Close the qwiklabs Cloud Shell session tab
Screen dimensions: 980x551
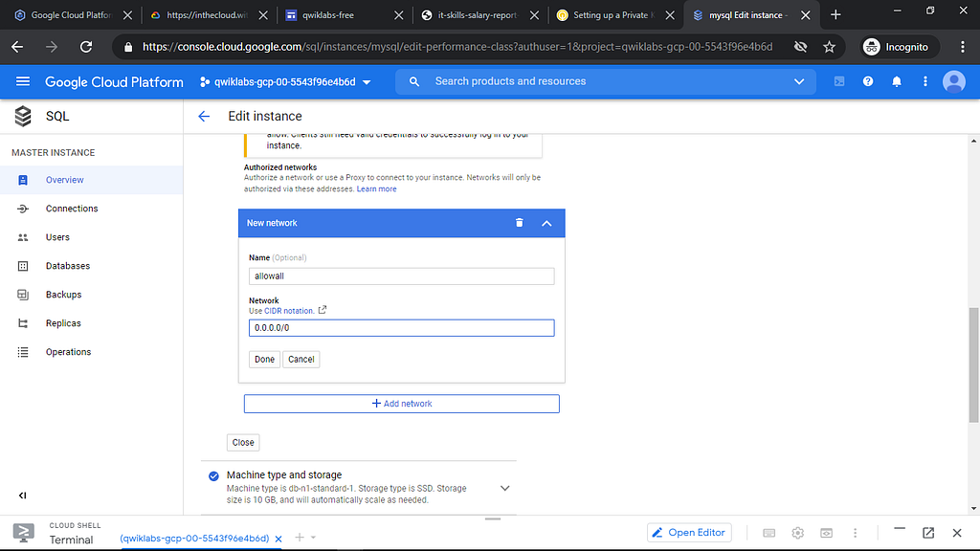point(278,539)
